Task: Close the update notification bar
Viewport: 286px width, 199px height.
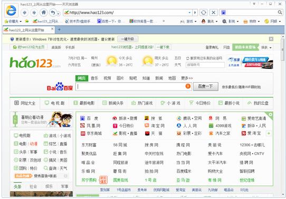Action: click(271, 39)
